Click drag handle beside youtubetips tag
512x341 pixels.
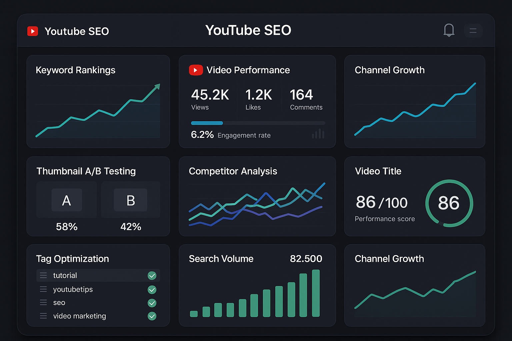[x=43, y=289]
